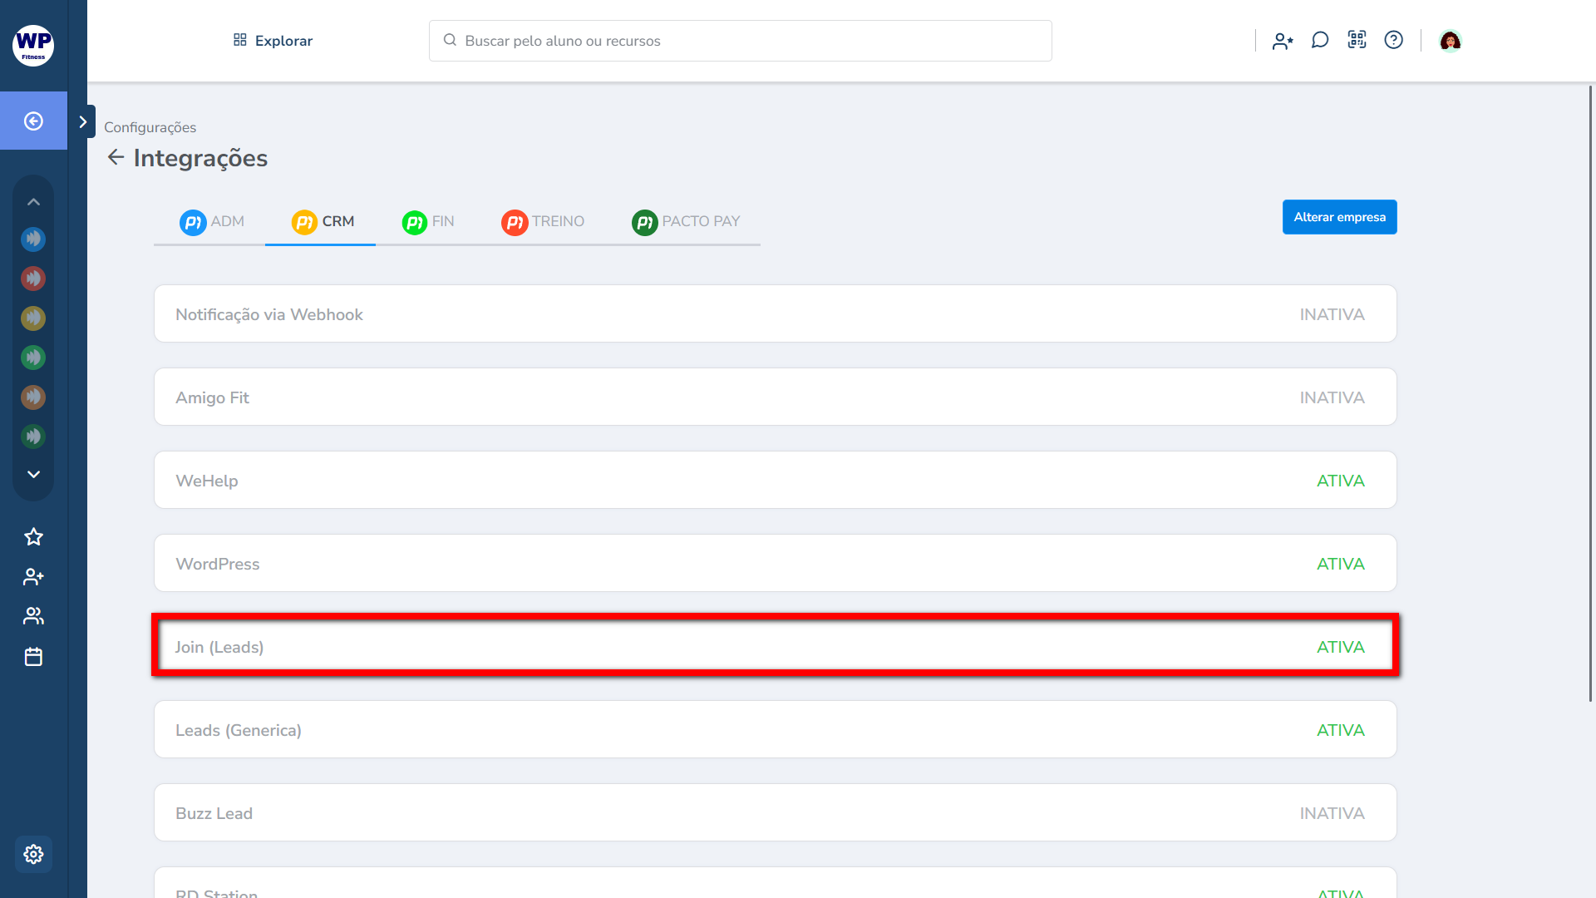Expand the sidebar with chevron arrow
This screenshot has height=898, width=1596.
point(82,121)
